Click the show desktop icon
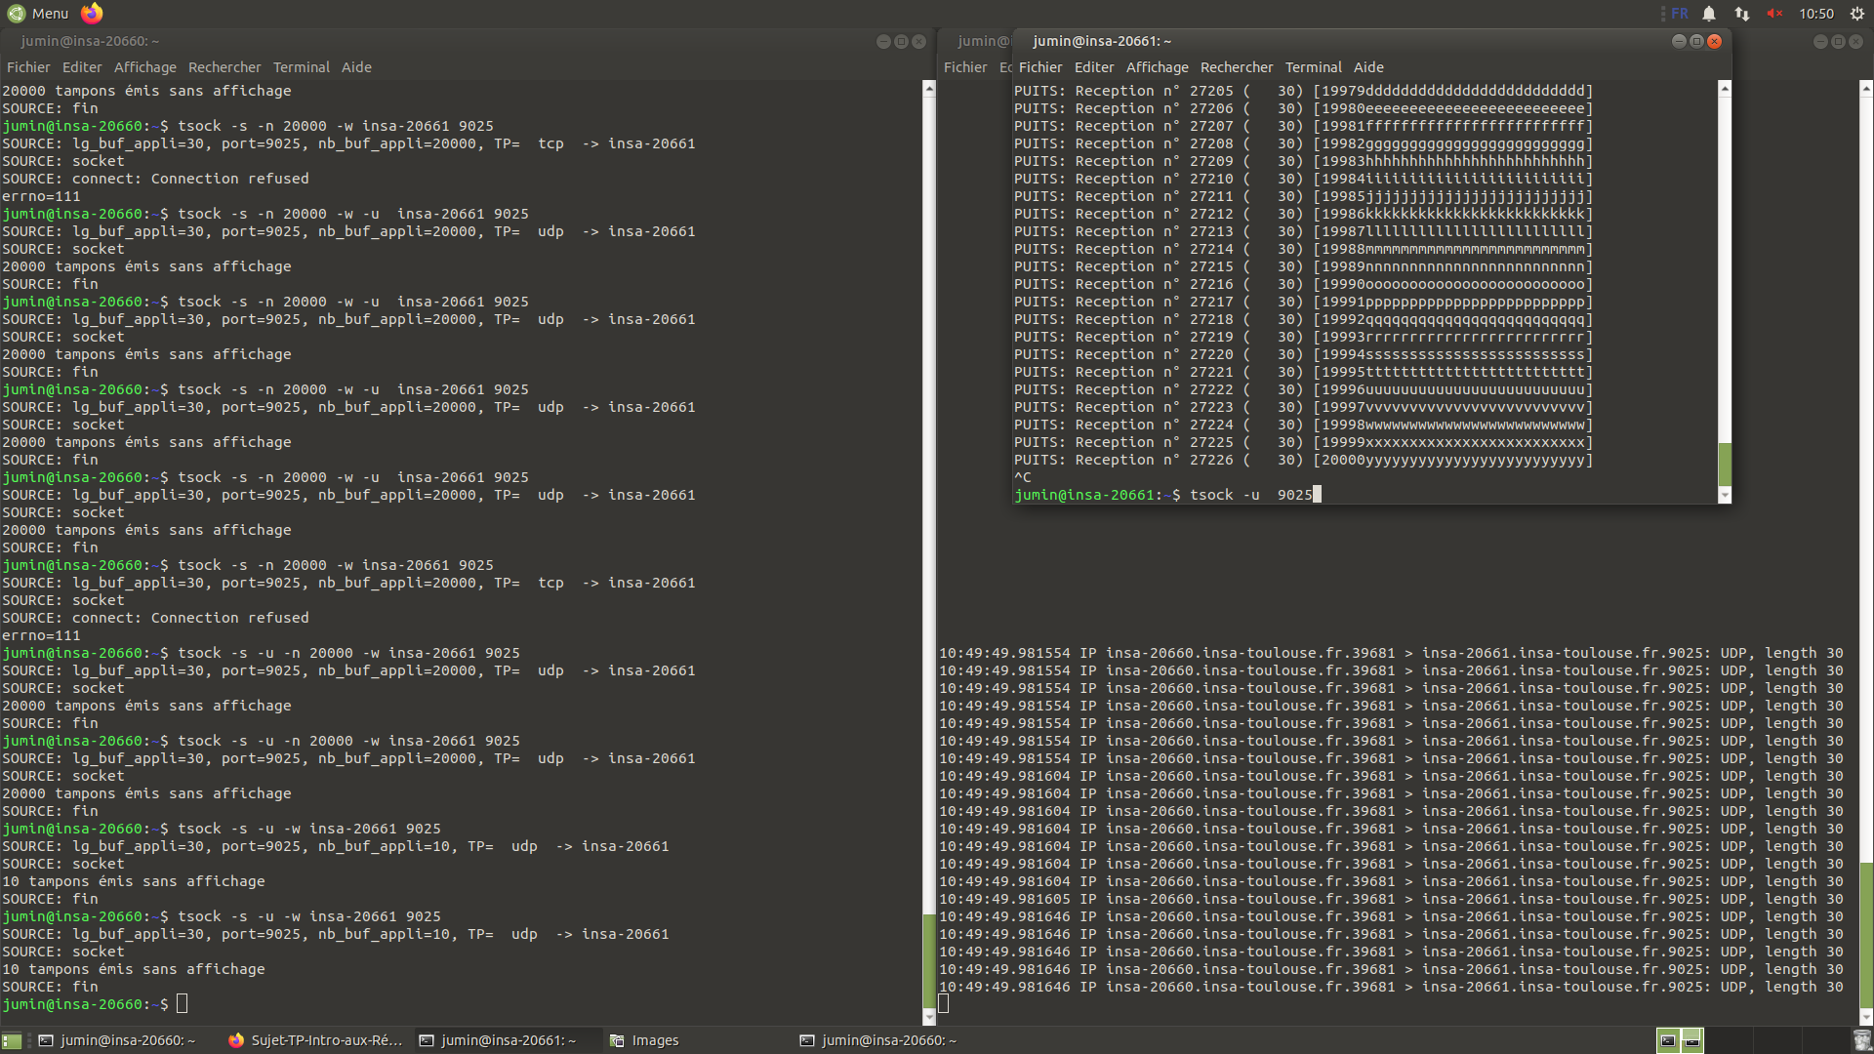The width and height of the screenshot is (1874, 1054). point(11,1040)
